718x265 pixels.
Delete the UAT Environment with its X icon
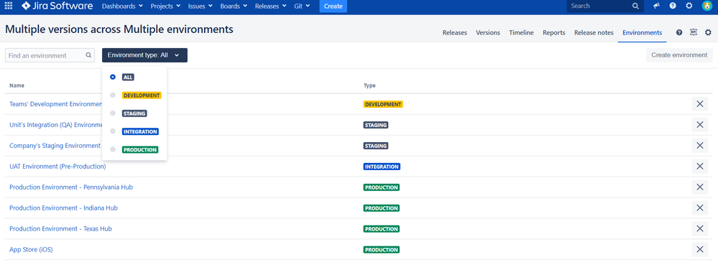(x=700, y=167)
